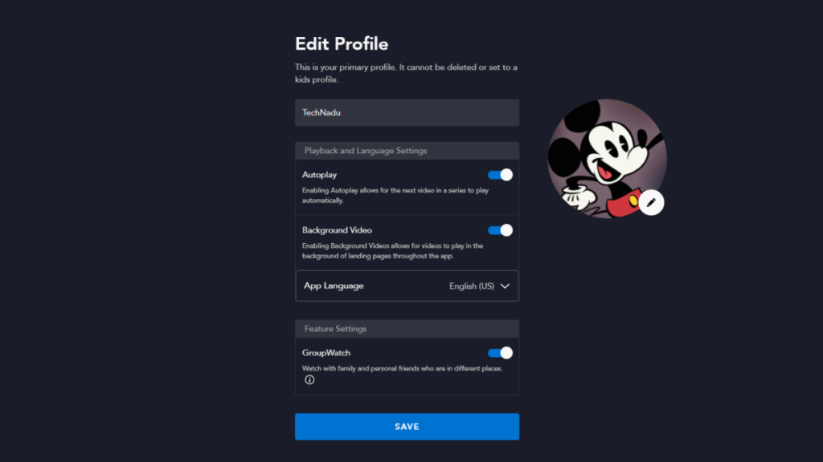Click the primary profile notice text
The image size is (823, 462).
(406, 73)
